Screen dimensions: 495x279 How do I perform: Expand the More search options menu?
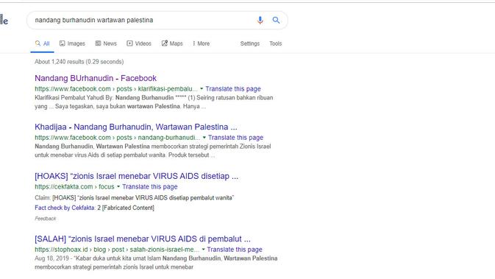coord(201,43)
